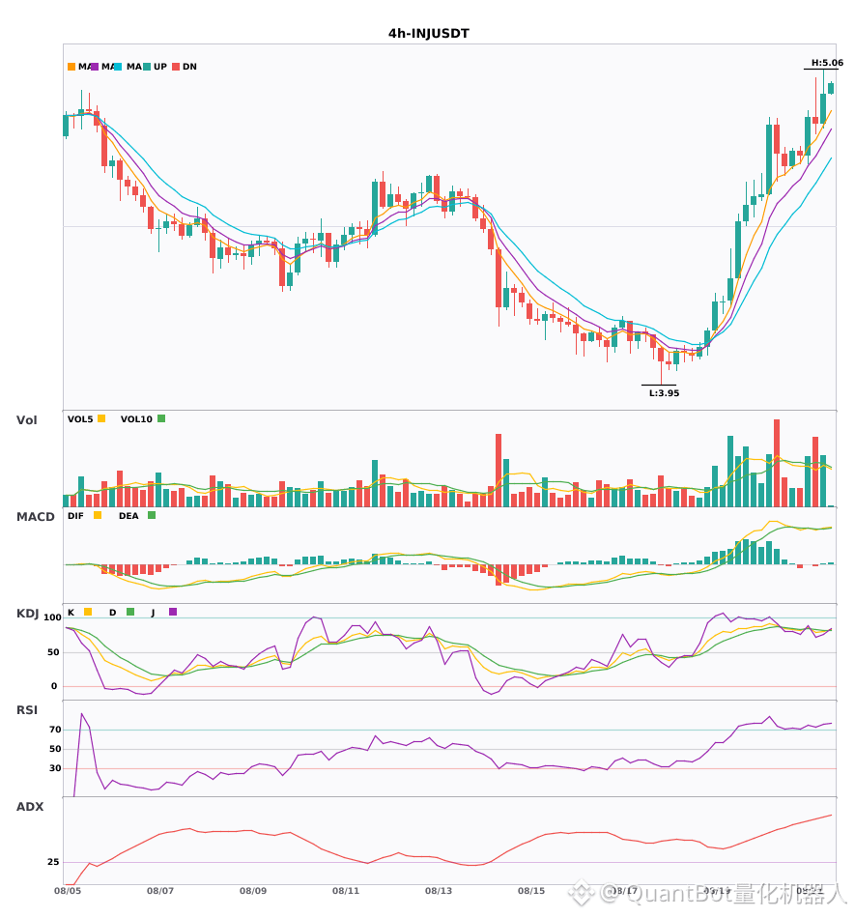Click the KDJ axis value 100
The width and height of the screenshot is (855, 918).
coord(53,617)
